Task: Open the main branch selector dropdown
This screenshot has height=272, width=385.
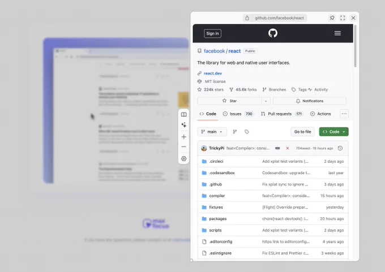Action: [212, 132]
